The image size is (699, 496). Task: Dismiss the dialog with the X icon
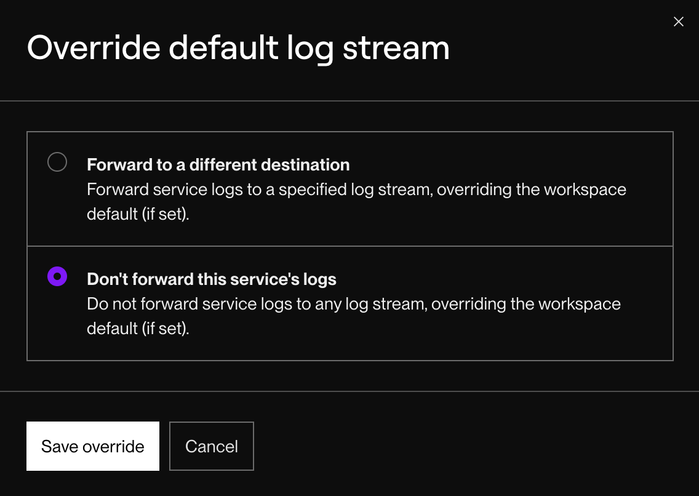[x=678, y=22]
